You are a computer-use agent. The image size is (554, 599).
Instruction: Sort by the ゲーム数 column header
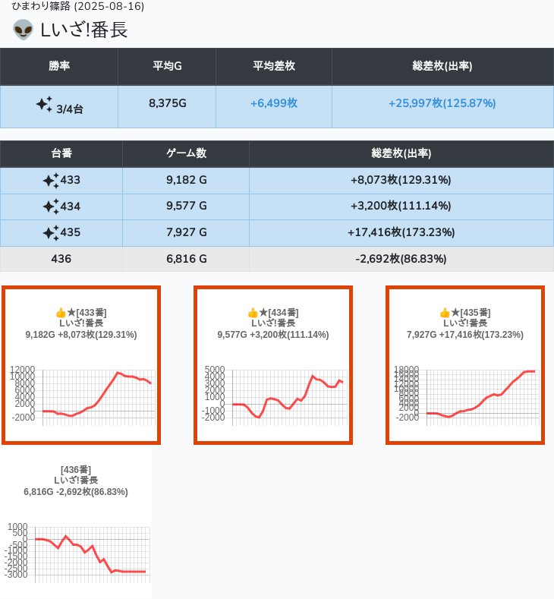click(186, 153)
